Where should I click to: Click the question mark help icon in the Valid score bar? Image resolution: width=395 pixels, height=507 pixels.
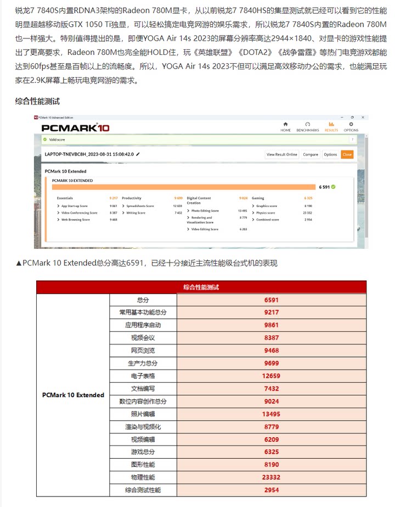352,140
